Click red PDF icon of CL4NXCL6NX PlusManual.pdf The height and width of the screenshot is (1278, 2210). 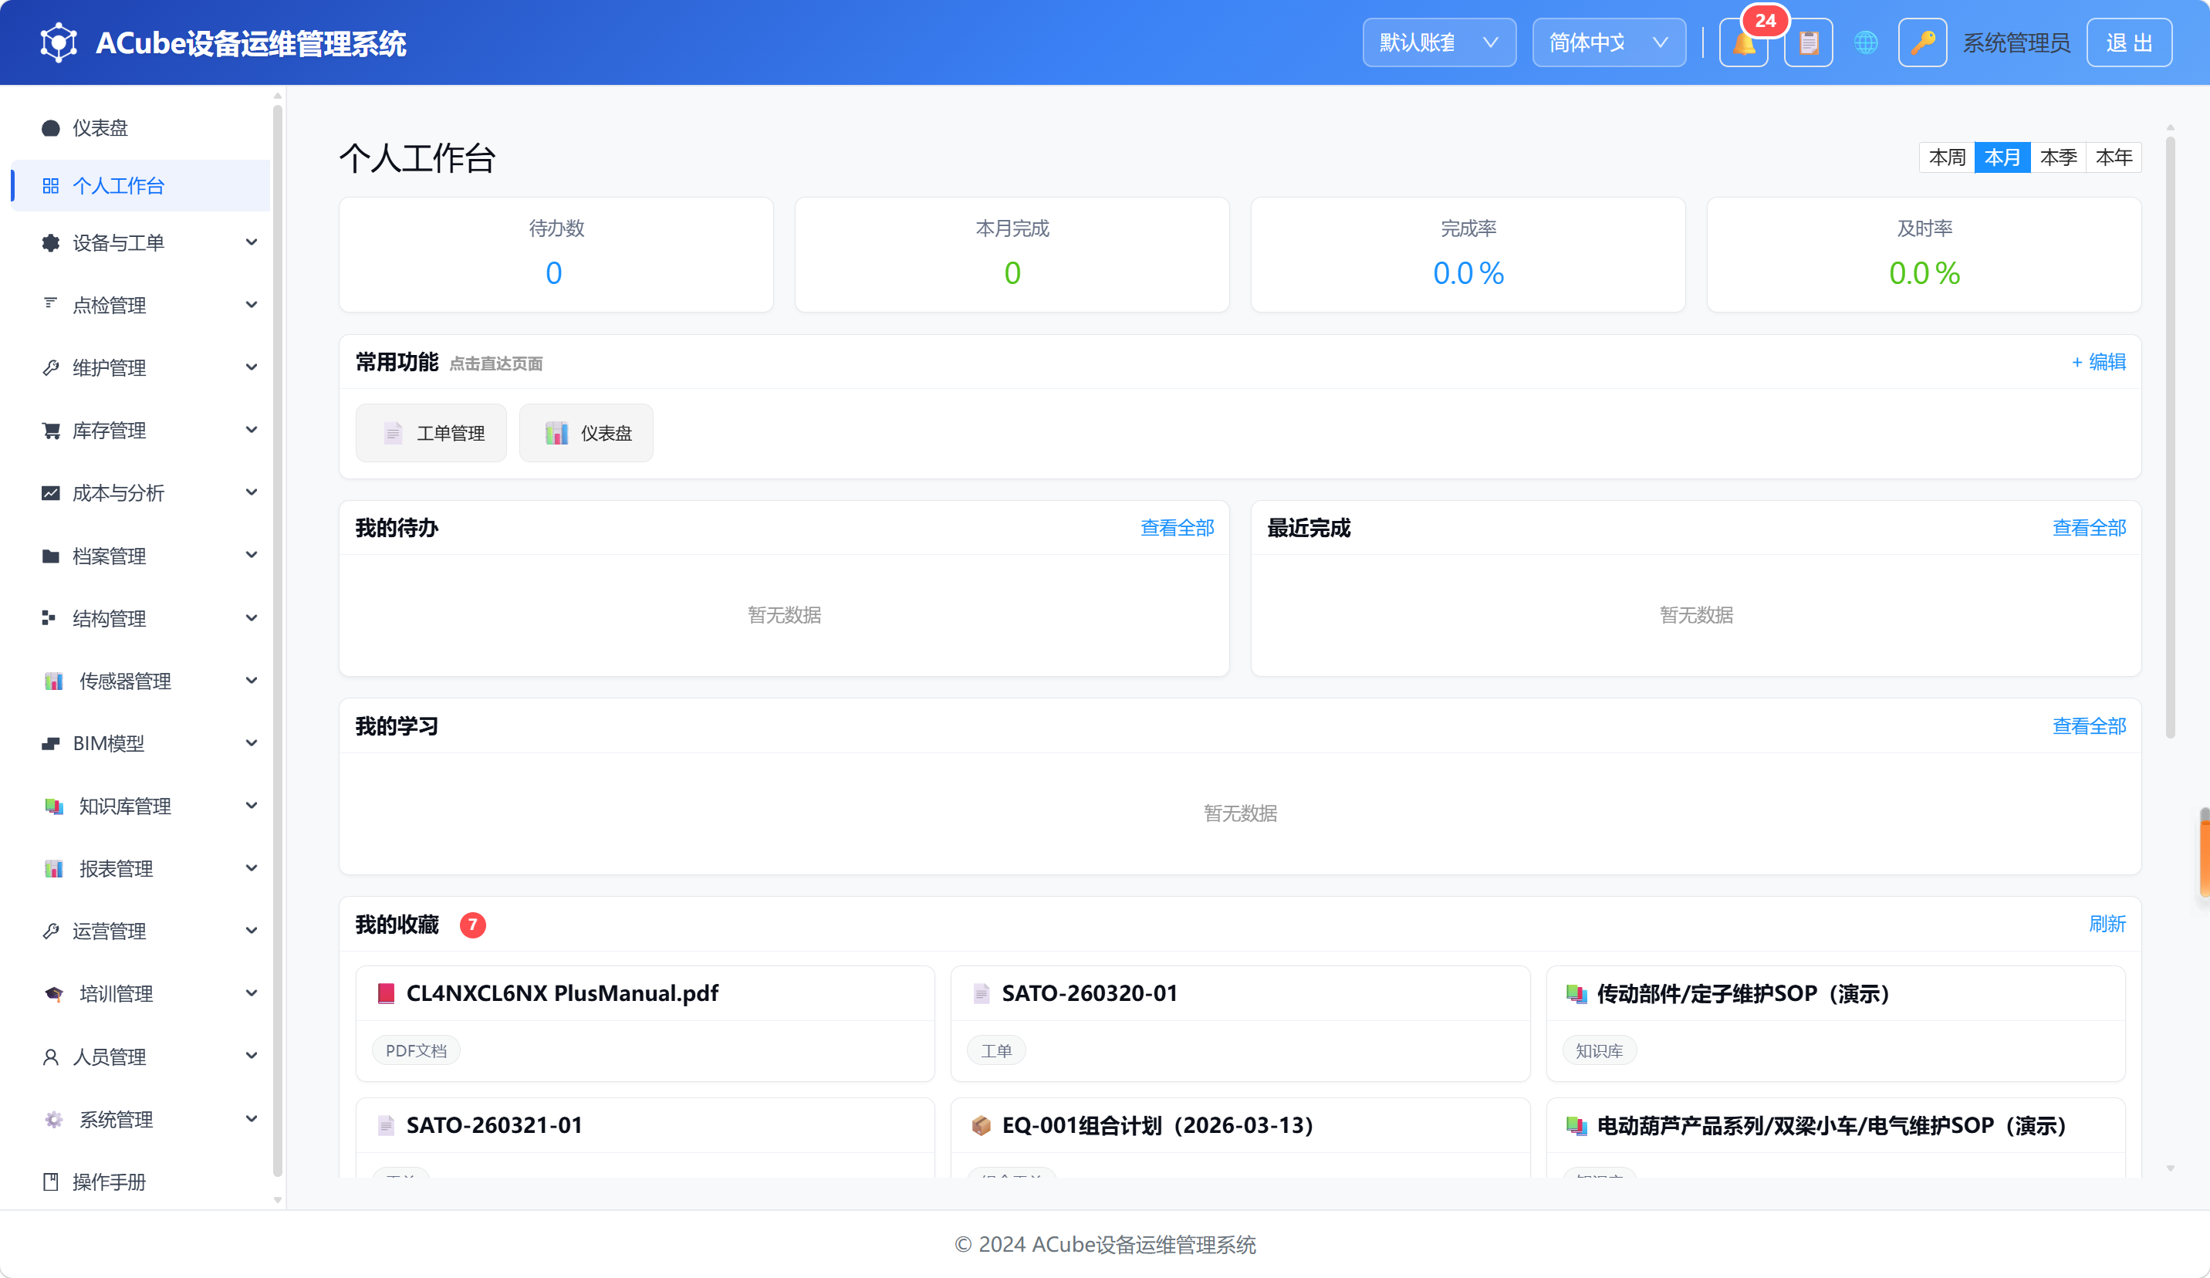386,994
